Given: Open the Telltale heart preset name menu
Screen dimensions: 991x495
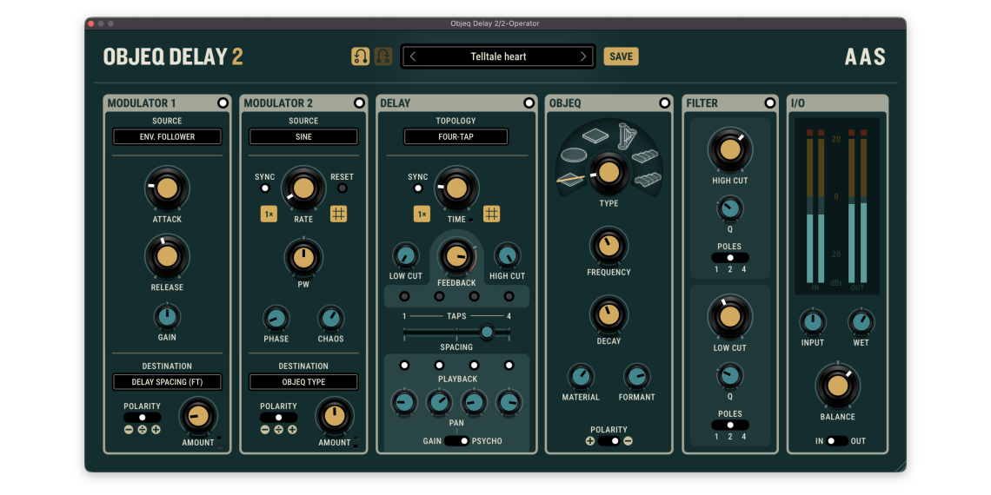Looking at the screenshot, I should pyautogui.click(x=498, y=56).
